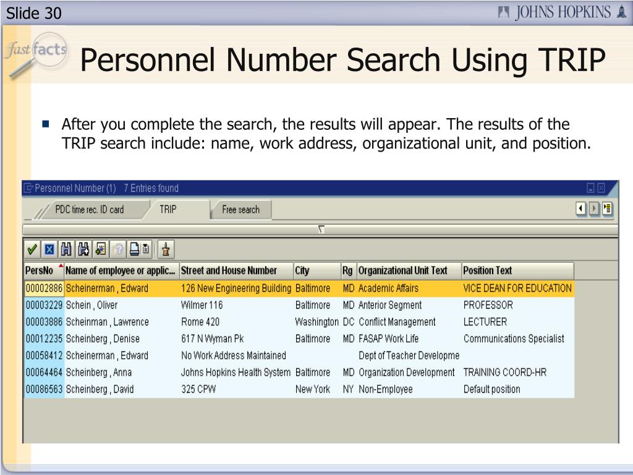
Task: Click Johns Hopkins Health System cell
Action: (x=236, y=372)
